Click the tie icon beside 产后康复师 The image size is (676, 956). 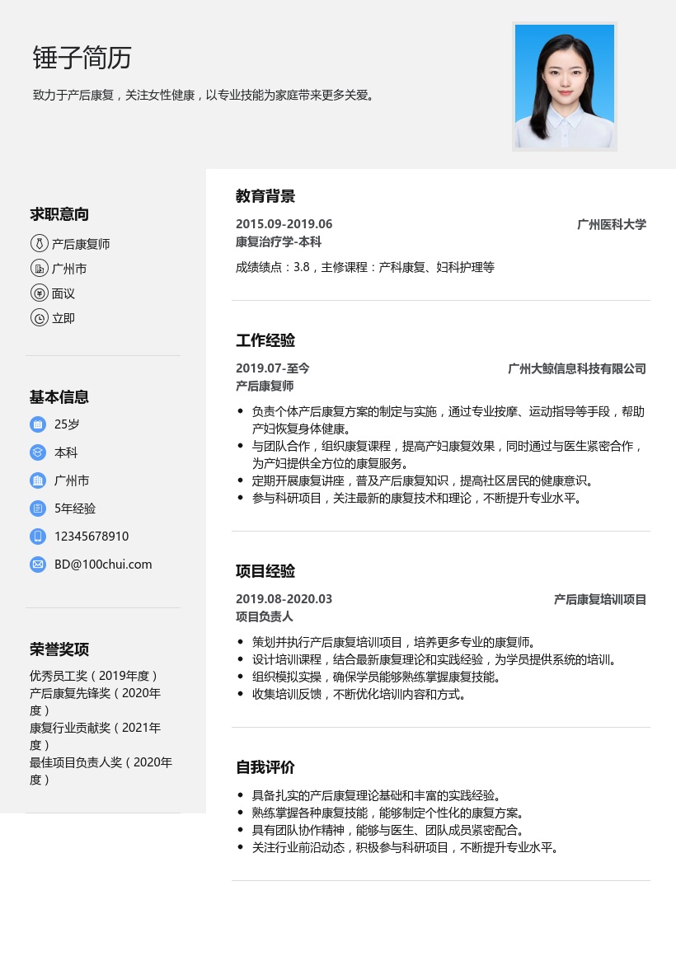[39, 243]
